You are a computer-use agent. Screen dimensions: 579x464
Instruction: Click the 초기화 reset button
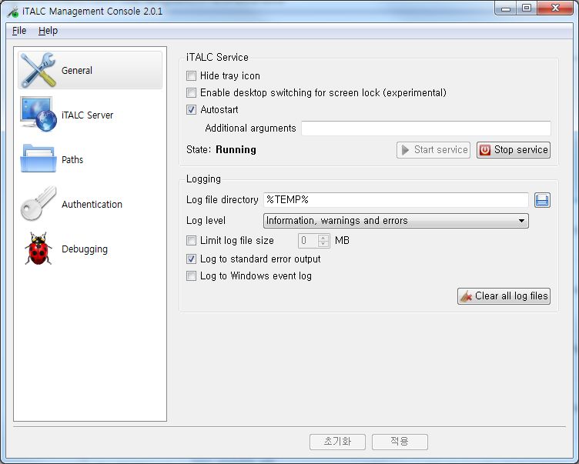pyautogui.click(x=337, y=442)
